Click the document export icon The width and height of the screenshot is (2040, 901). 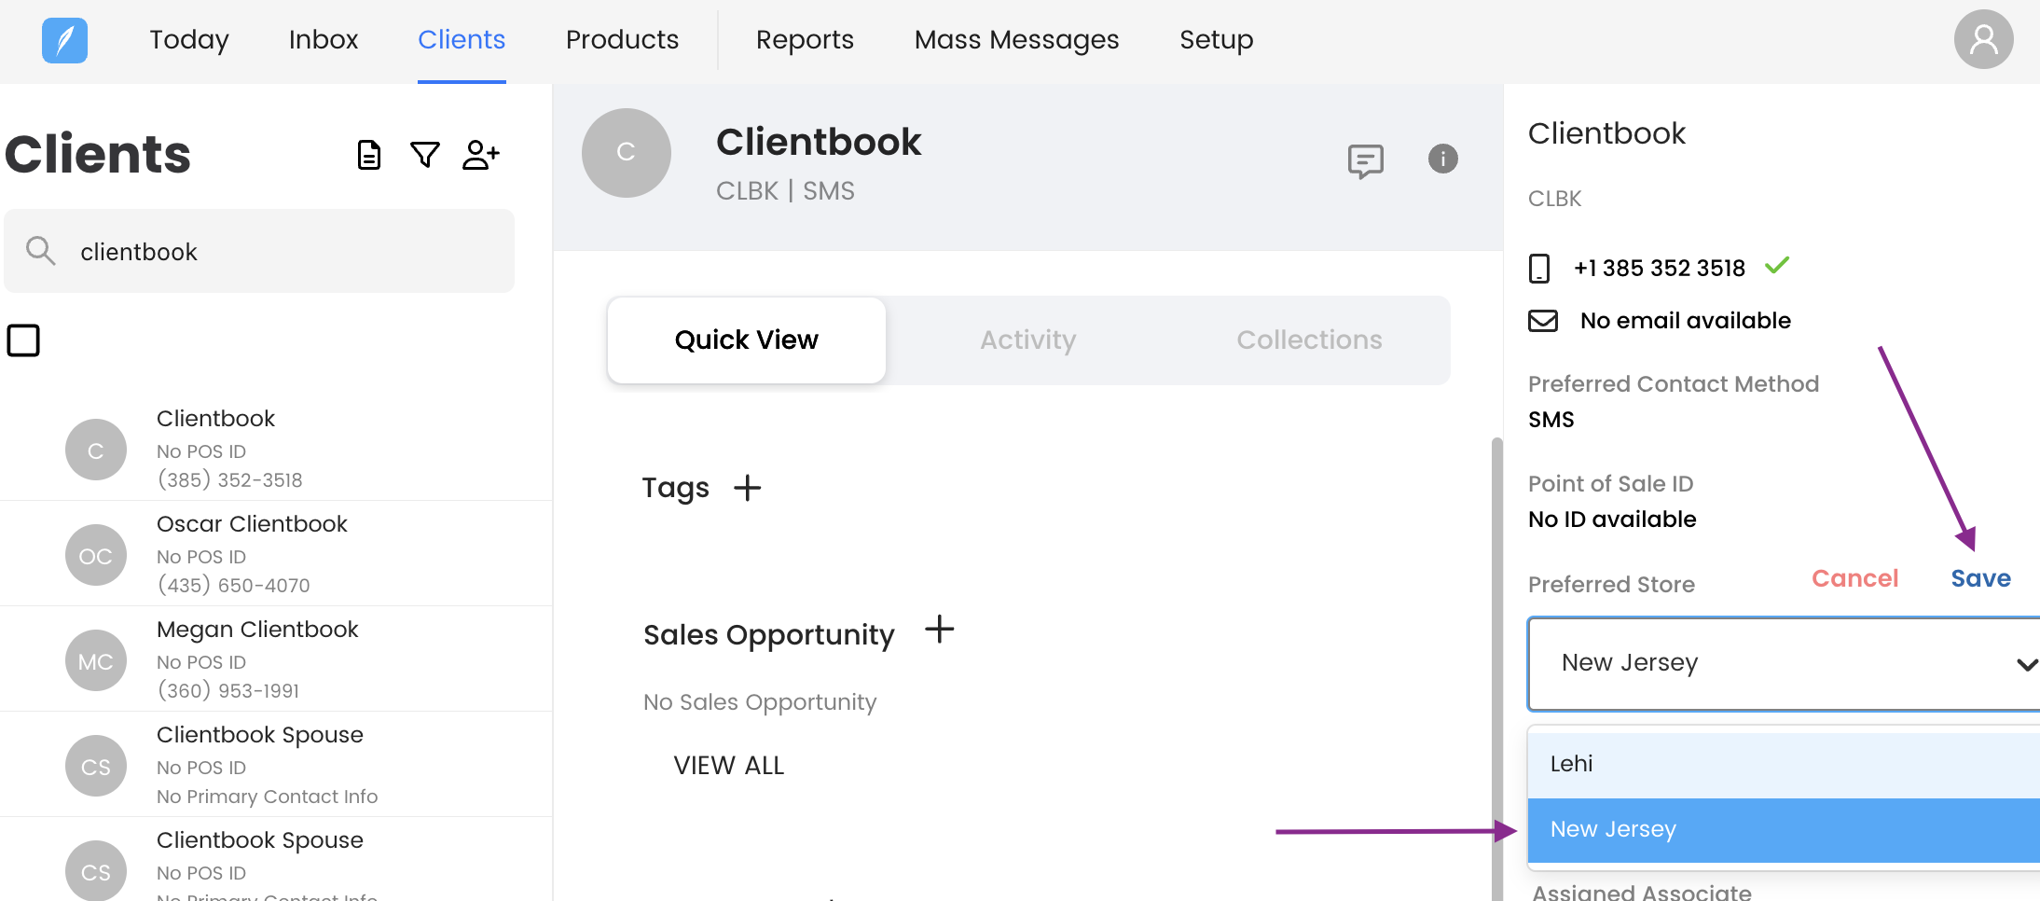(x=369, y=155)
